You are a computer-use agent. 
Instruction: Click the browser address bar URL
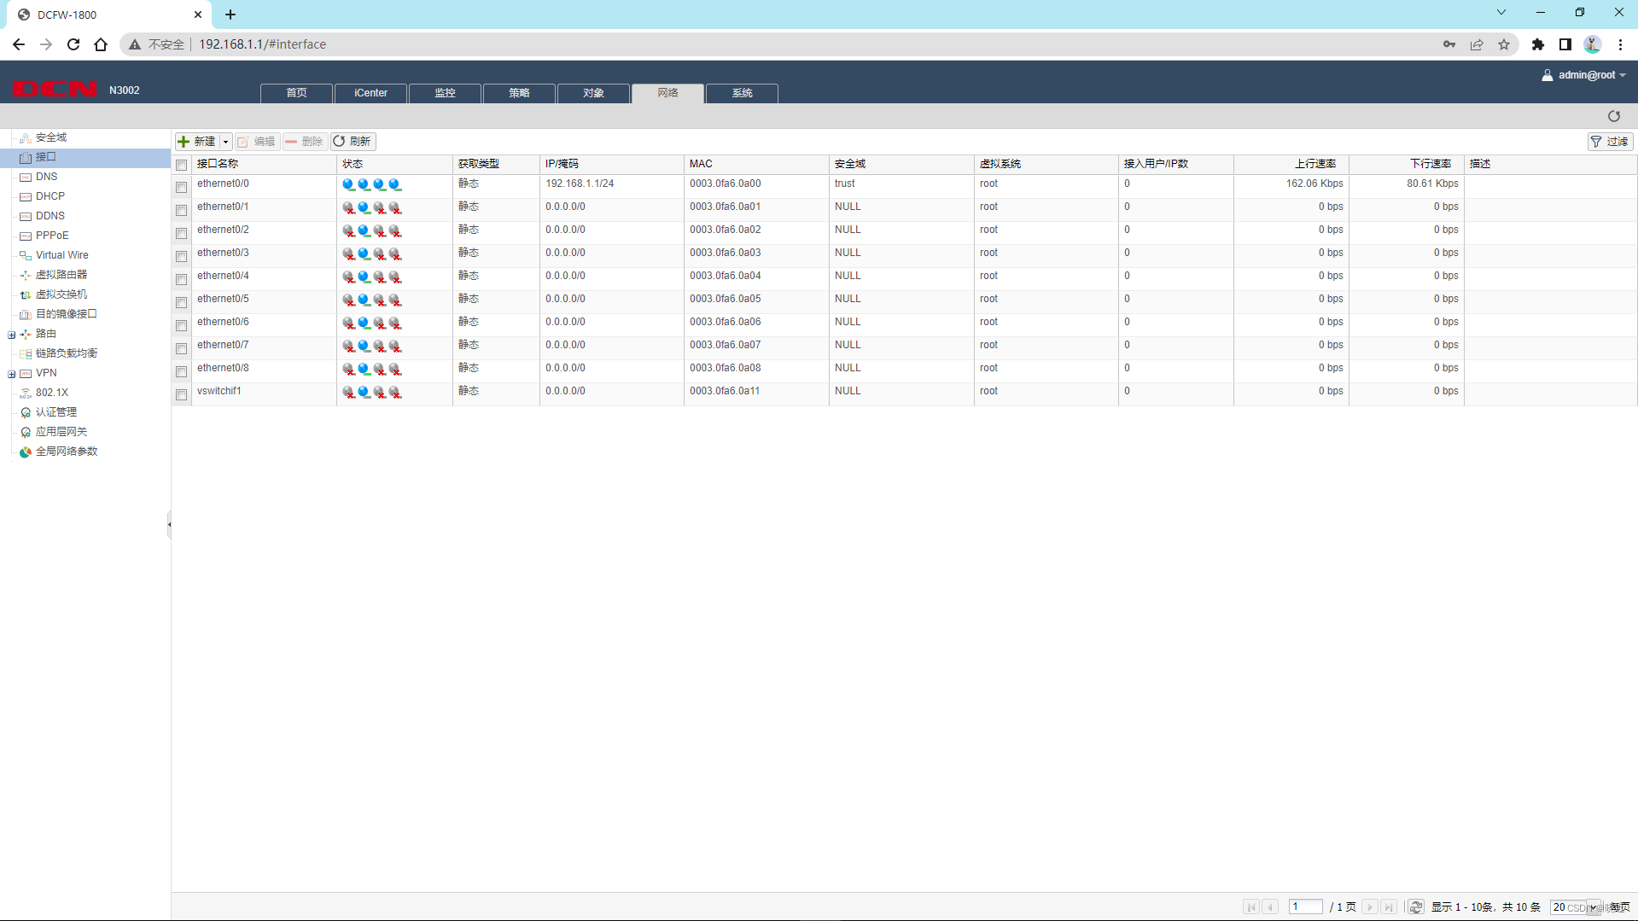click(262, 44)
